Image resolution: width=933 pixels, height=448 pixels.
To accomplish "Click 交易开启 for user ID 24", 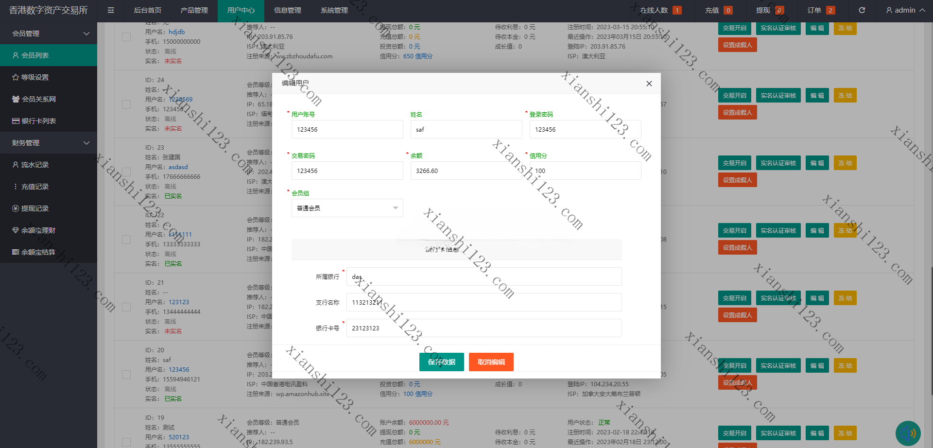I will click(x=734, y=96).
